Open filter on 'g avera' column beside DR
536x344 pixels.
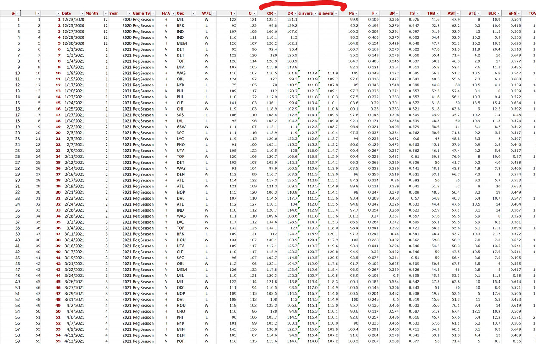point(315,14)
